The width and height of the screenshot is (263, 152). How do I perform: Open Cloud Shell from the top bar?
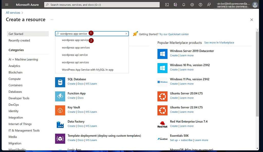167,5
